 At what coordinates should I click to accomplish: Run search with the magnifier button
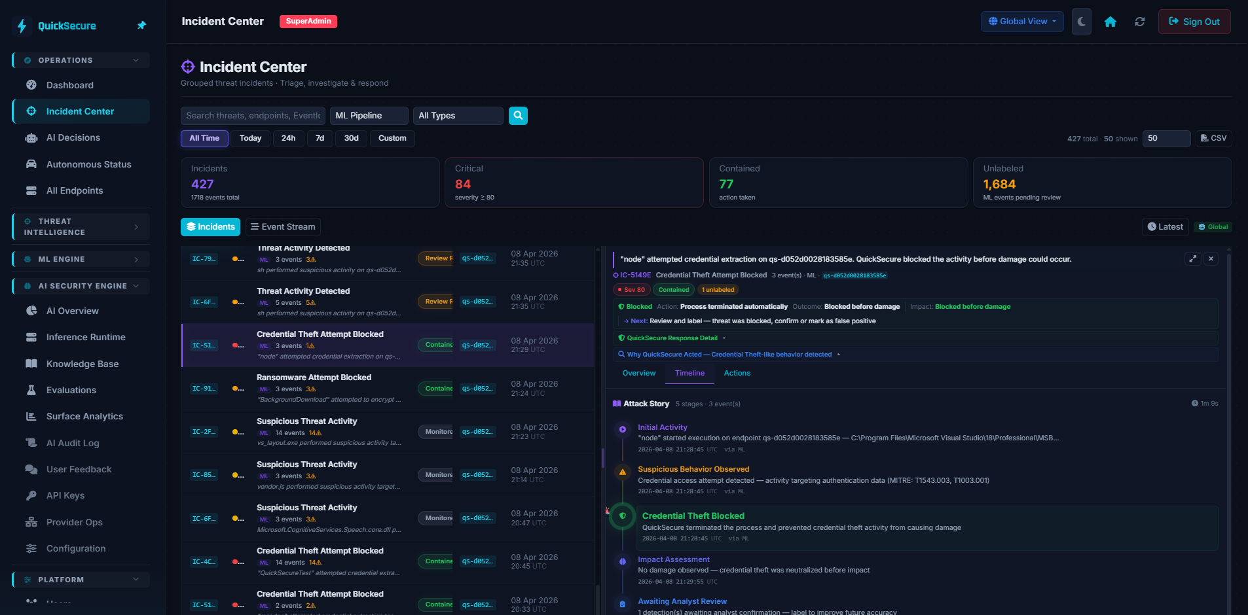(x=517, y=116)
